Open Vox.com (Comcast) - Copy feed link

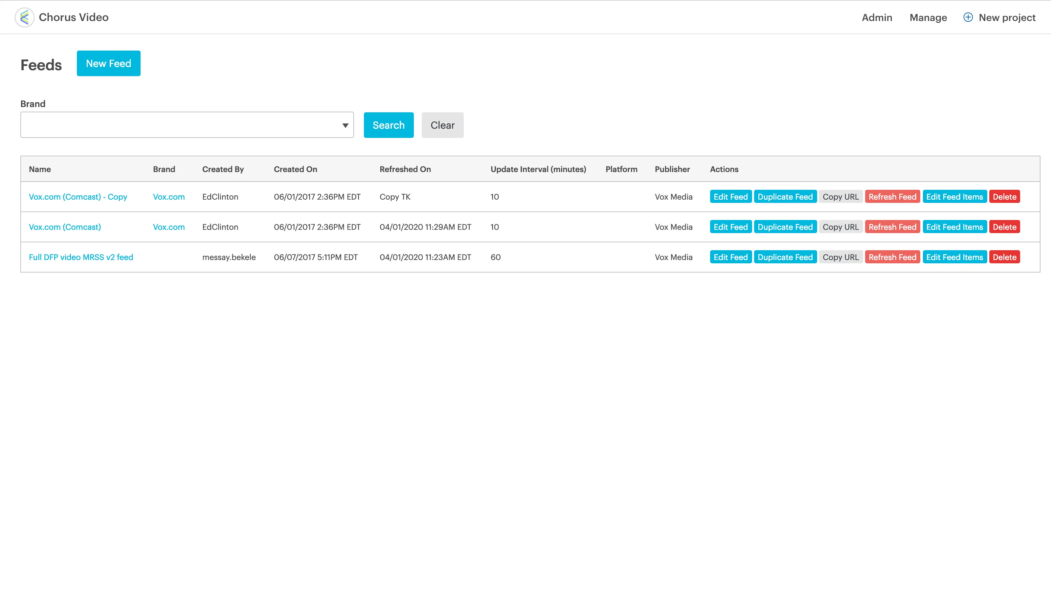(x=78, y=197)
